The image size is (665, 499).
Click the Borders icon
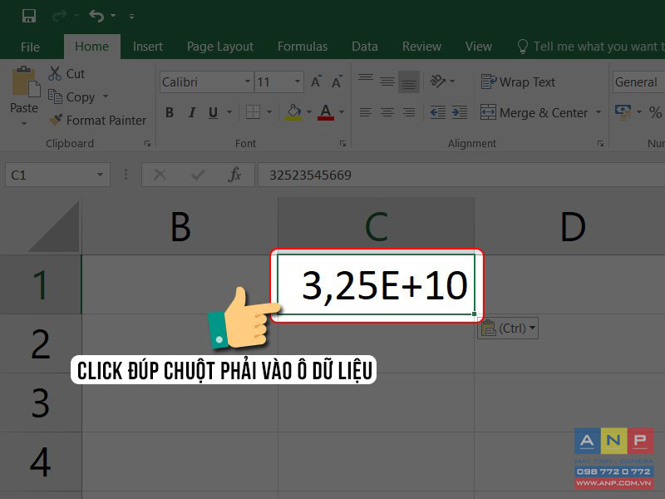(x=253, y=112)
